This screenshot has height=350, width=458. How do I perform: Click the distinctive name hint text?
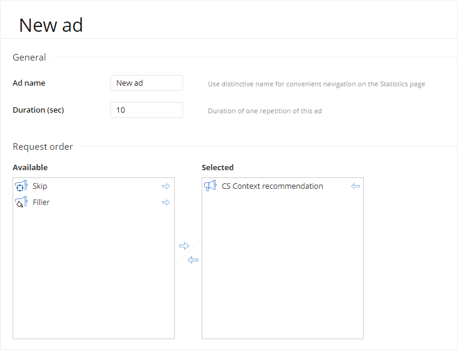[x=316, y=84]
